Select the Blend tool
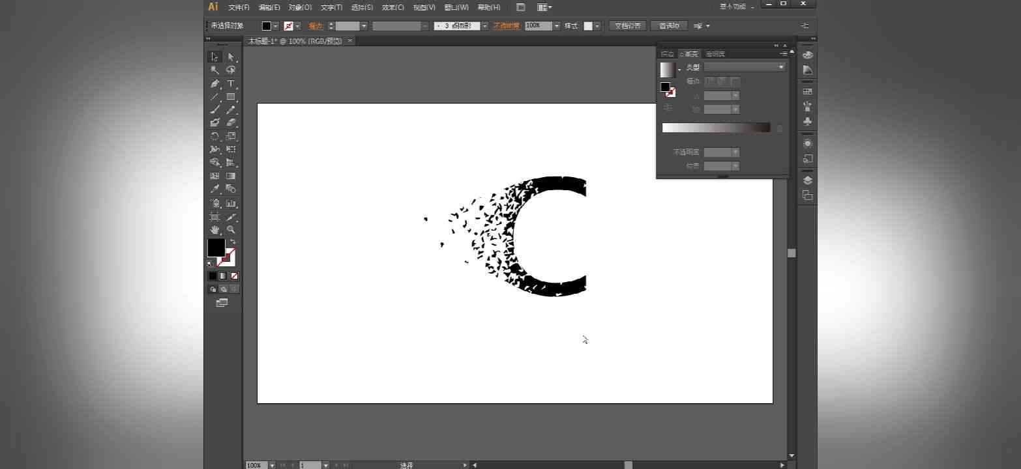 (x=231, y=189)
